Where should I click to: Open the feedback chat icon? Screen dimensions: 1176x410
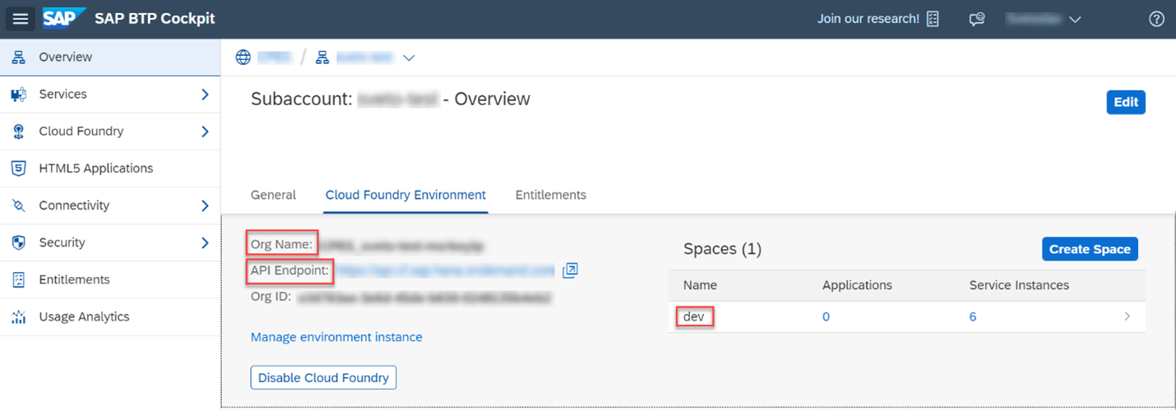[977, 19]
